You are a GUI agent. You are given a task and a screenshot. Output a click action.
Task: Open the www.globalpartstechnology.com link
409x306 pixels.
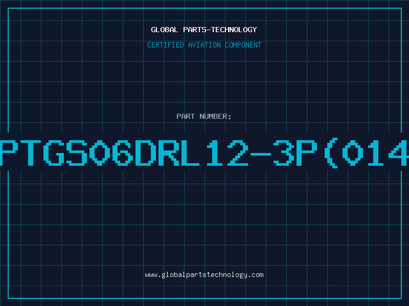click(x=204, y=275)
